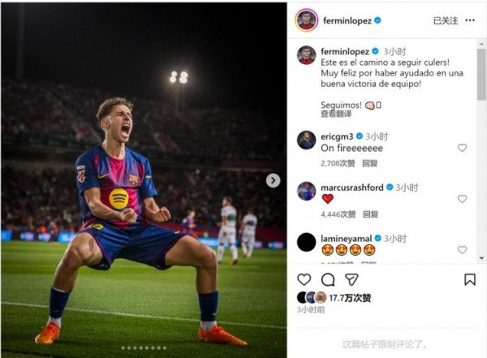Screen dimensions: 487x358
Task: Open the comment bubble icon
Action: click(328, 279)
